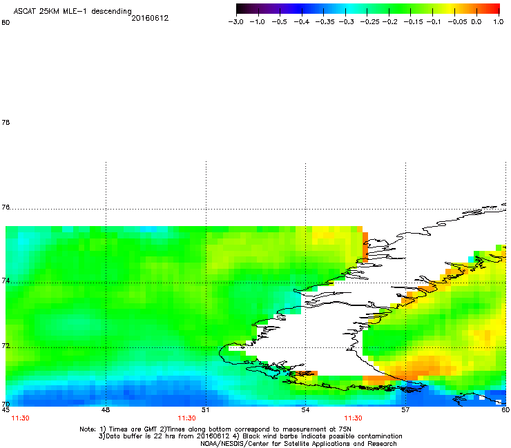The height and width of the screenshot is (448, 511).
Task: Click the longitude label '60'
Action: 505,410
